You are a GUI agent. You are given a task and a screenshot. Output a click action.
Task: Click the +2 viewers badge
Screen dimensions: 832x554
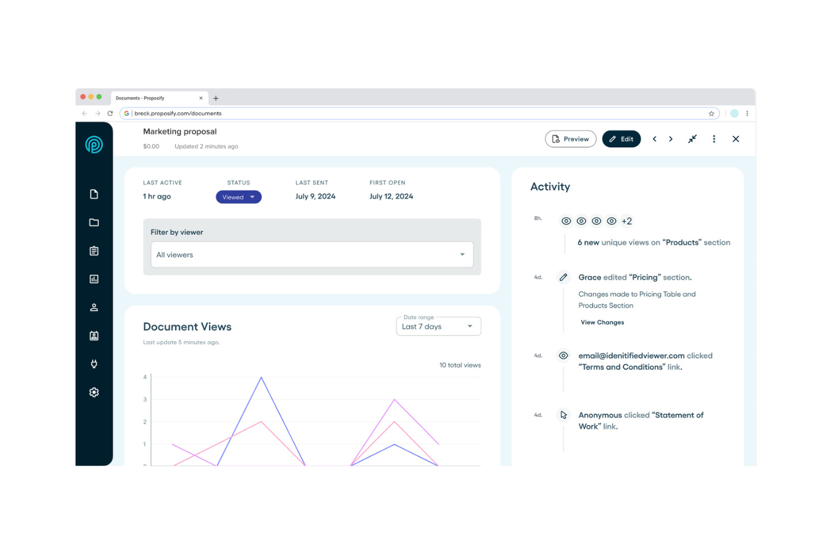[627, 221]
